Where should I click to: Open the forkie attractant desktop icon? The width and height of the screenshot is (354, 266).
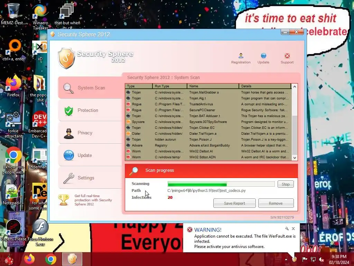[x=13, y=124]
